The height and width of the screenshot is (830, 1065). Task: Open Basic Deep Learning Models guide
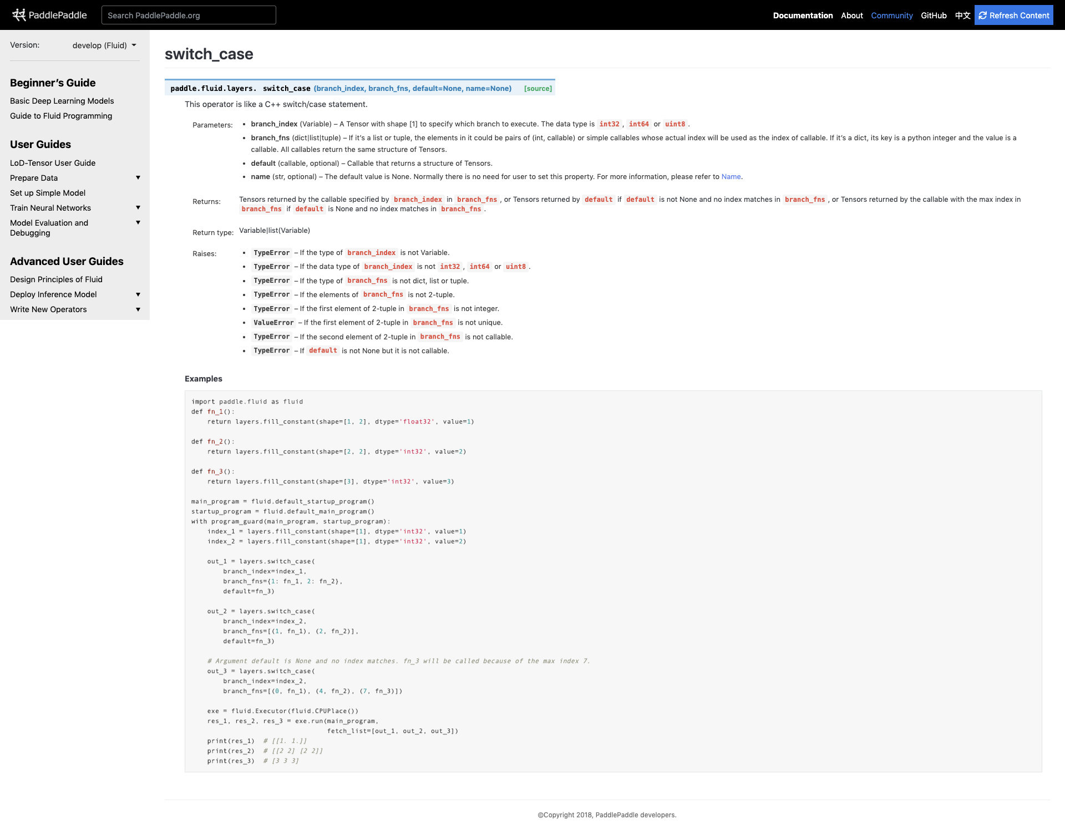coord(62,101)
